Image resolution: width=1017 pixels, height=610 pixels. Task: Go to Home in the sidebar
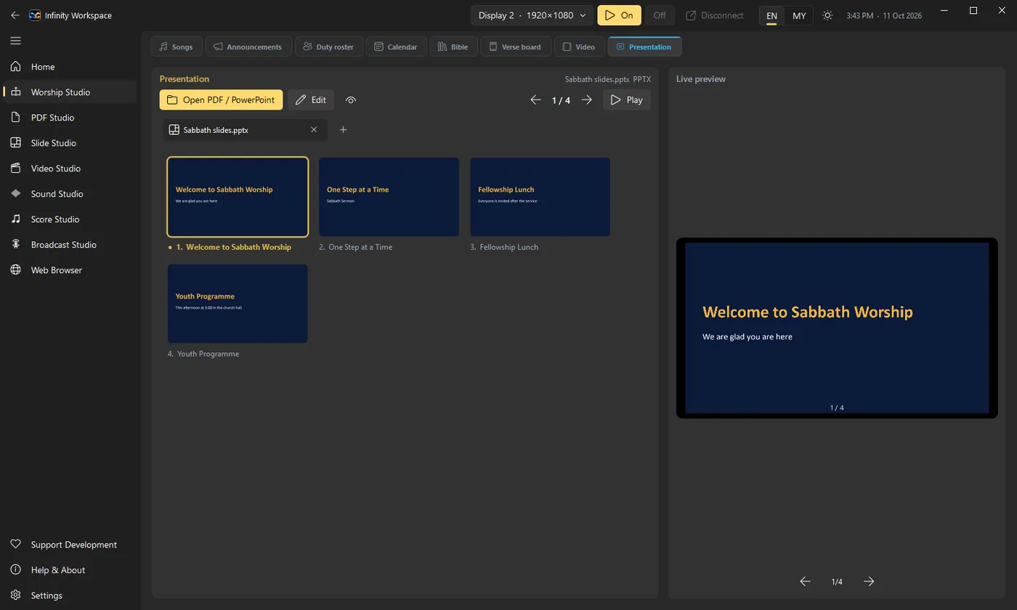click(x=70, y=67)
